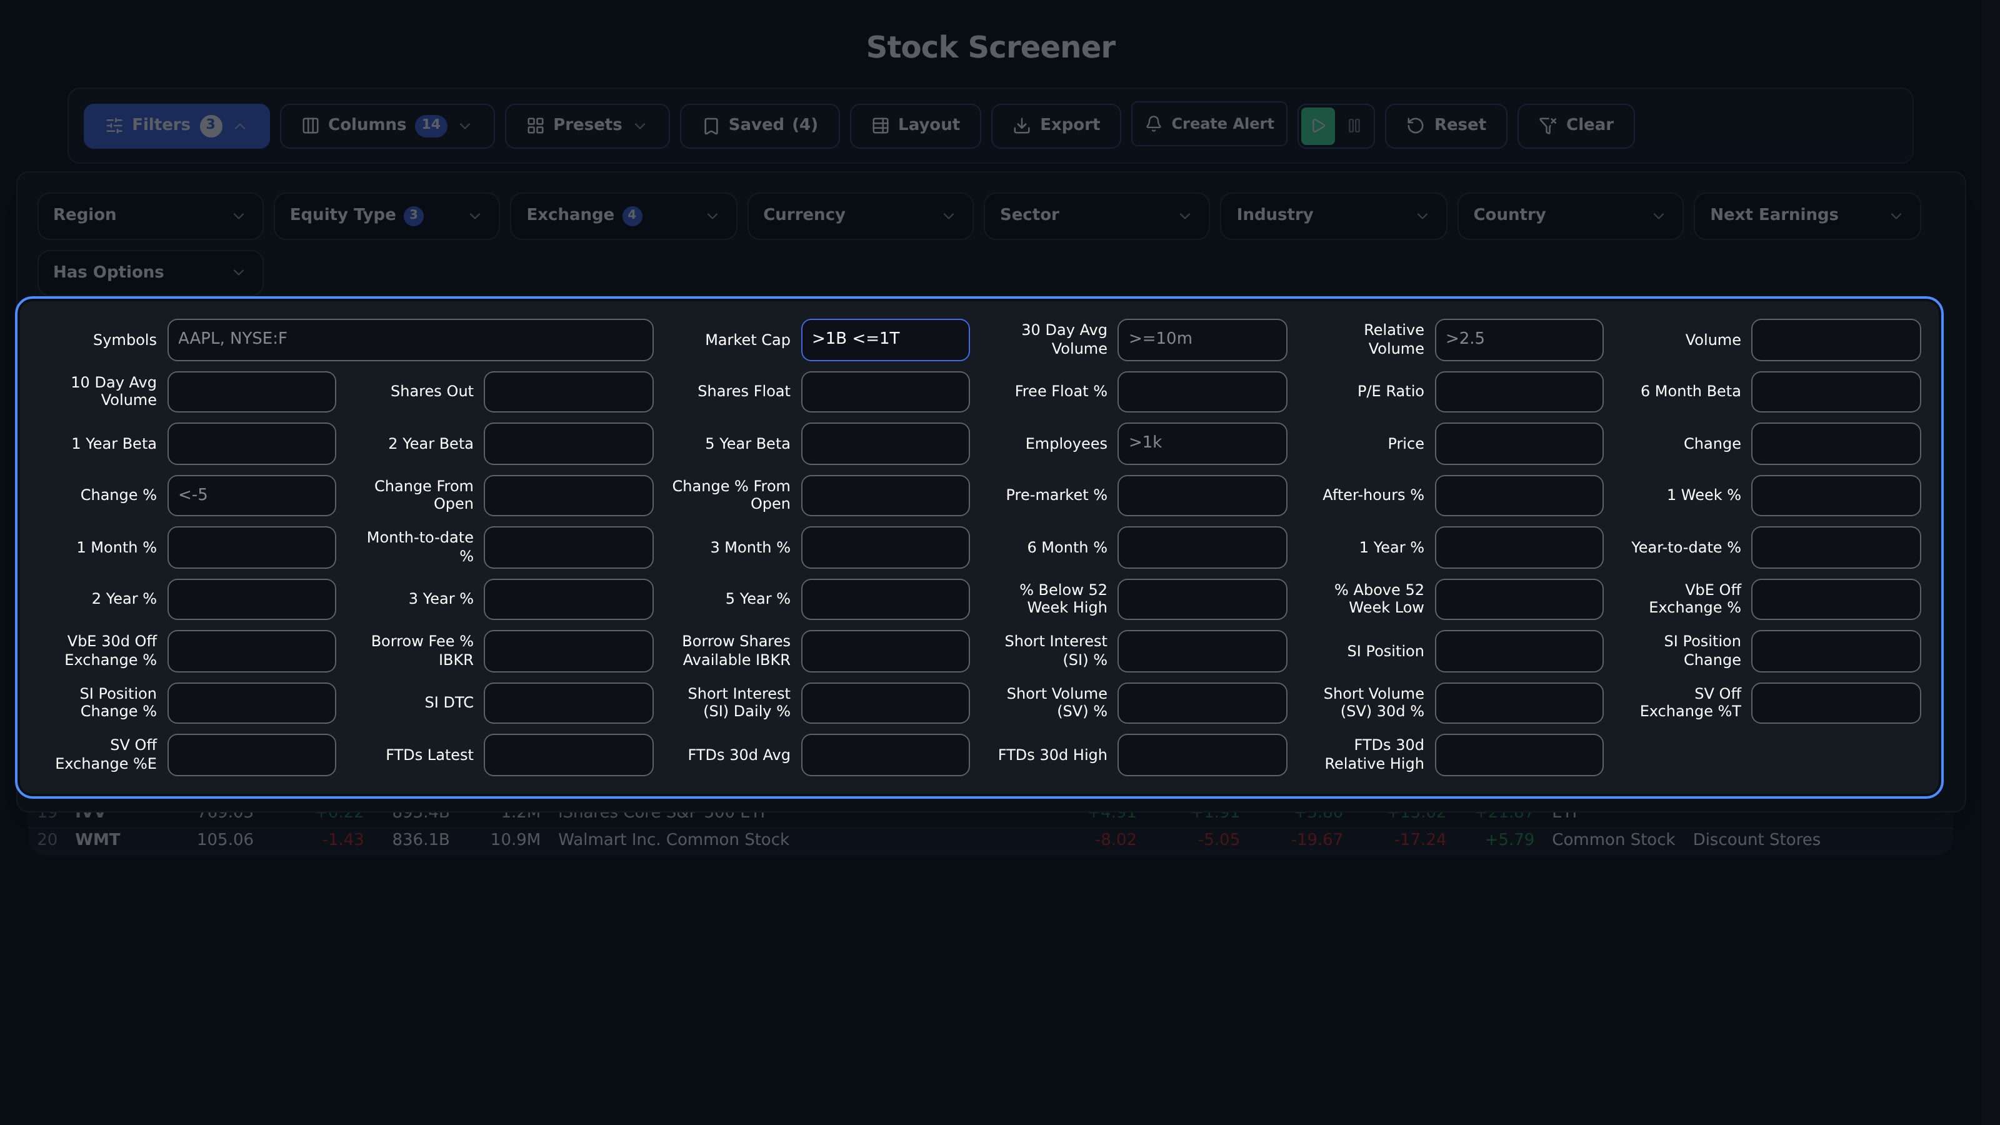Expand the Has Options dropdown
Screen dimensions: 2000x1125
tap(150, 272)
